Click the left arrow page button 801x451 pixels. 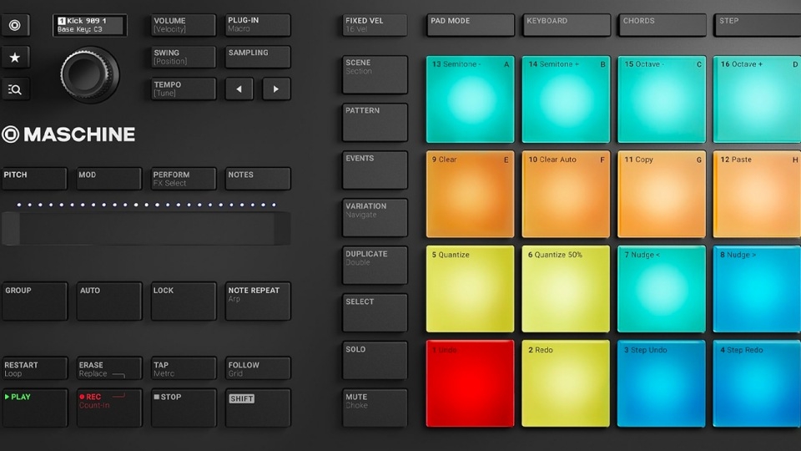239,89
